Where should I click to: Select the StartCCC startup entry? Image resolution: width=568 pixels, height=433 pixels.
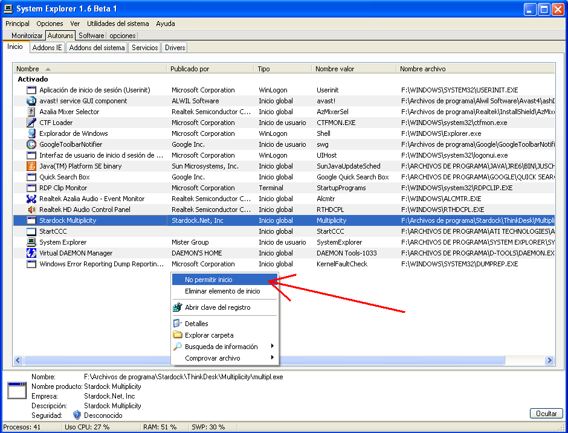tap(284, 231)
